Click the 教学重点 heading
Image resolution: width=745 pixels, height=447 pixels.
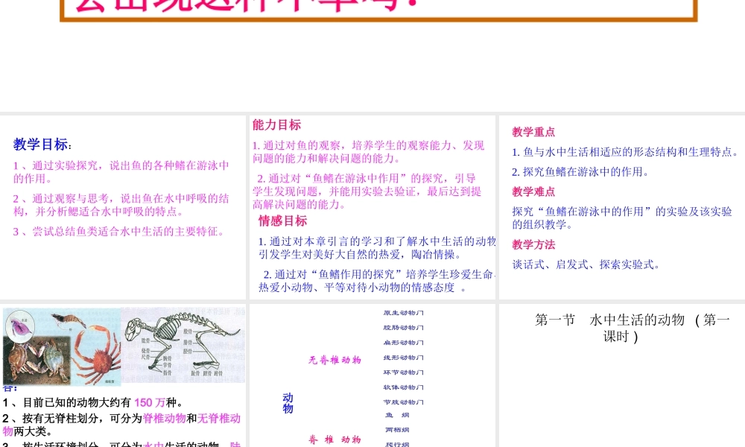click(x=533, y=132)
